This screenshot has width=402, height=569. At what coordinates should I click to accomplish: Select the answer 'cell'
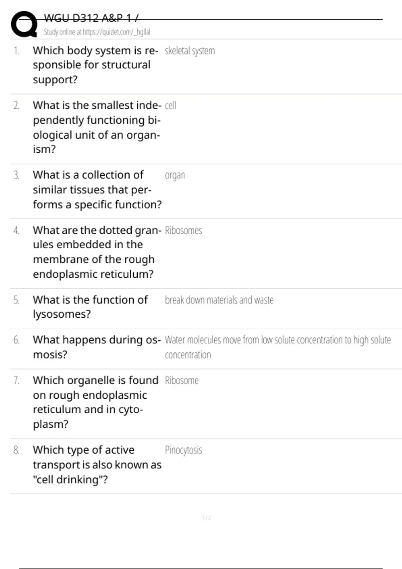tap(170, 106)
